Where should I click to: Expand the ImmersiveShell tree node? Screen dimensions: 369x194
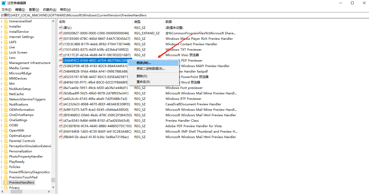point(2,21)
